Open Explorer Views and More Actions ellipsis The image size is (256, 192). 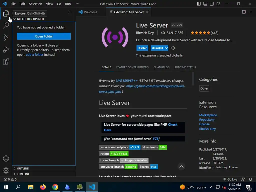click(x=70, y=12)
